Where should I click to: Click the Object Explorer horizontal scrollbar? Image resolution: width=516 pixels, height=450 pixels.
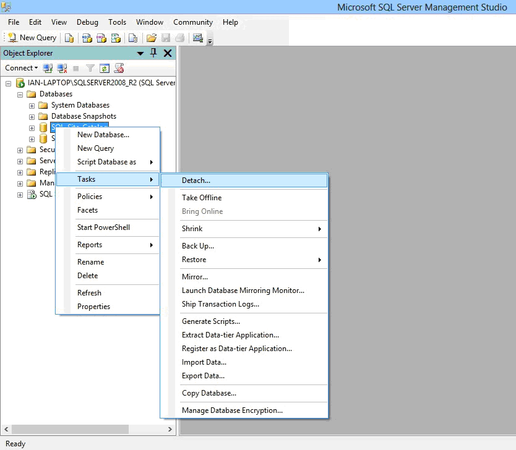70,429
